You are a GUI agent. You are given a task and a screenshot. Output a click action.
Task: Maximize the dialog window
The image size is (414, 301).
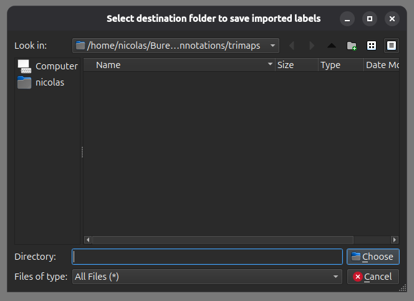(370, 19)
